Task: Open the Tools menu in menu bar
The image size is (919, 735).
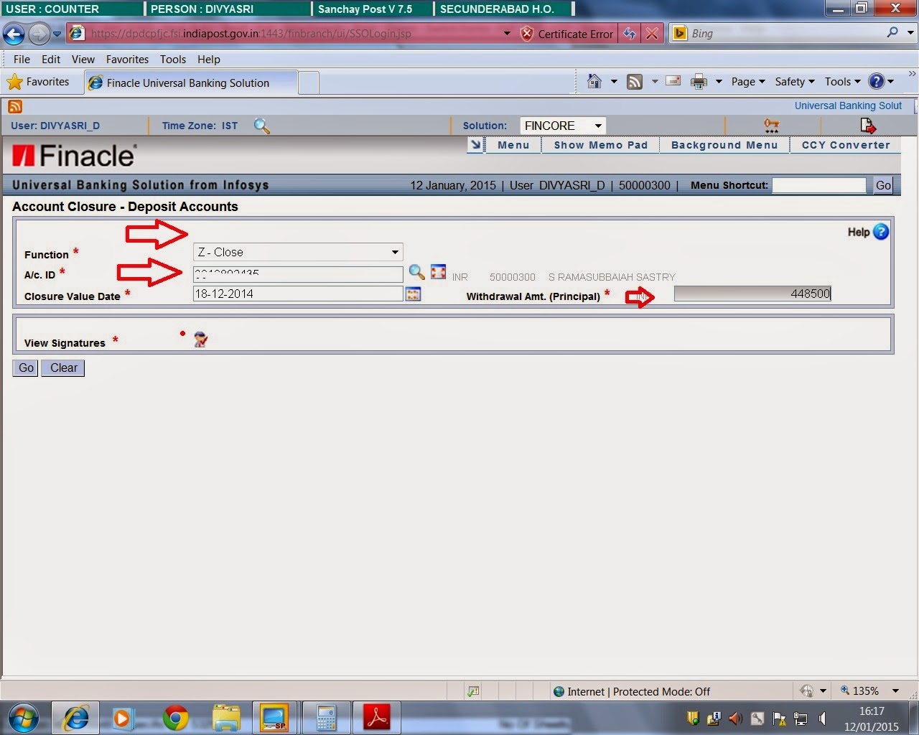Action: pyautogui.click(x=173, y=60)
